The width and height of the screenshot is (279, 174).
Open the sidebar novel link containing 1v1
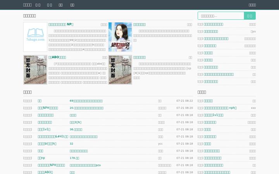[x=214, y=115]
